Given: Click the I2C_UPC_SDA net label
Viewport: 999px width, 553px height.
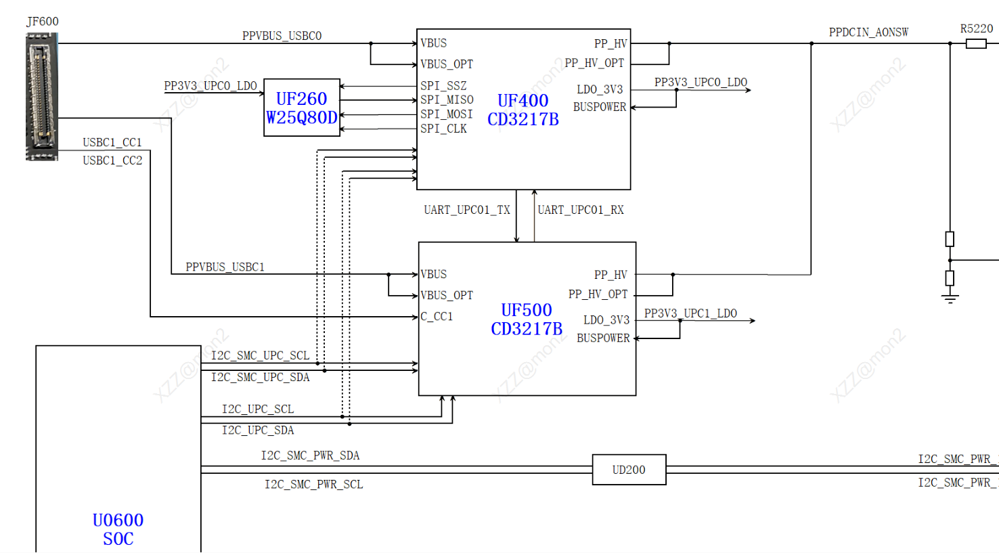Looking at the screenshot, I should coord(258,430).
